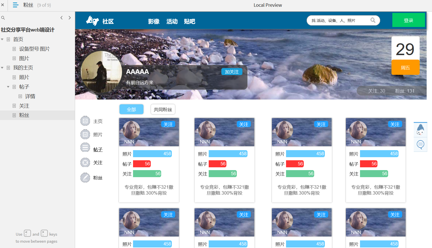Click 关注 button on last top-row fan card
Image resolution: width=432 pixels, height=248 pixels.
point(395,124)
